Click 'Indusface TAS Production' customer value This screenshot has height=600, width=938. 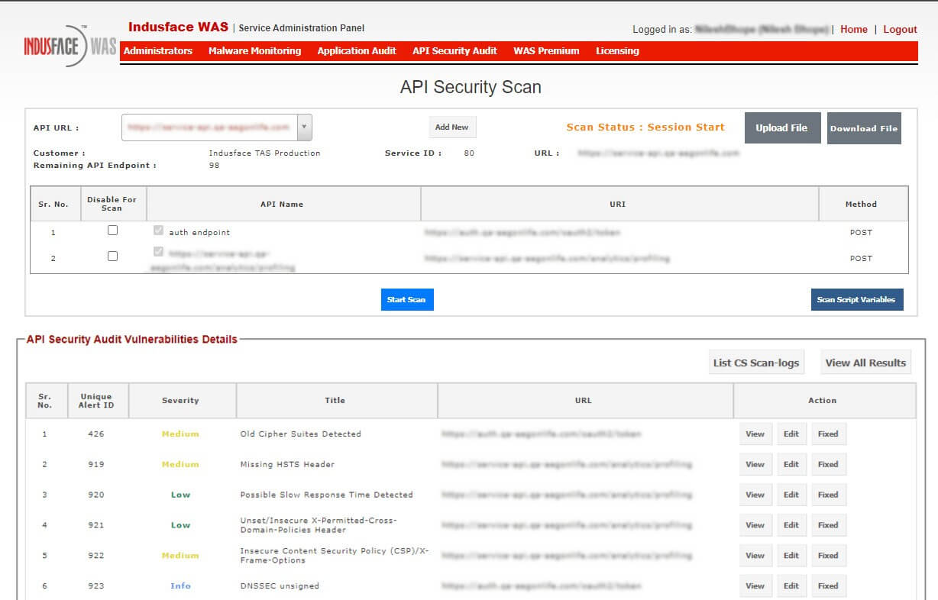pyautogui.click(x=264, y=153)
